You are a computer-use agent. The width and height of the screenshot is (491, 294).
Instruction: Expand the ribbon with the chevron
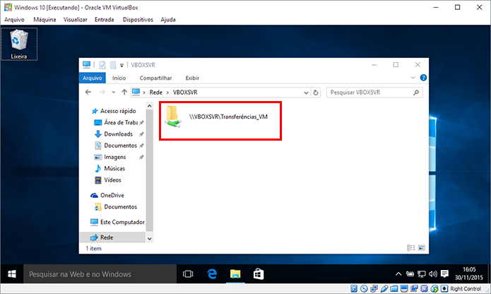pyautogui.click(x=413, y=78)
